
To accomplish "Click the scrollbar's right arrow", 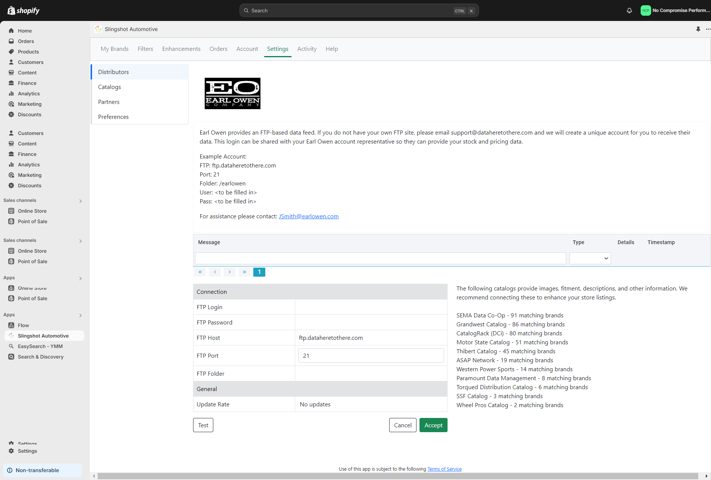I will pyautogui.click(x=707, y=476).
